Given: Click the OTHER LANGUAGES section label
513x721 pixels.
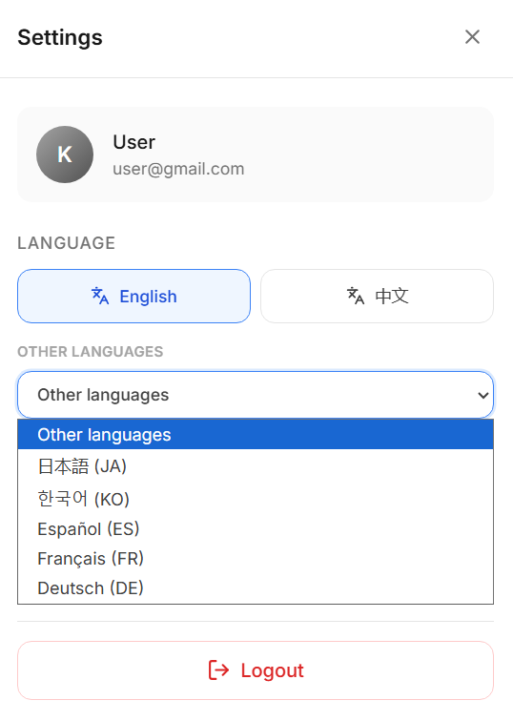Looking at the screenshot, I should click(x=90, y=351).
